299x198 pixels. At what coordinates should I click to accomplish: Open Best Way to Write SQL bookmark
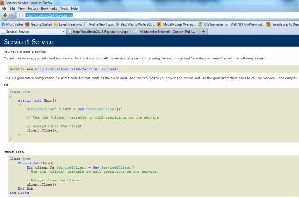135,24
